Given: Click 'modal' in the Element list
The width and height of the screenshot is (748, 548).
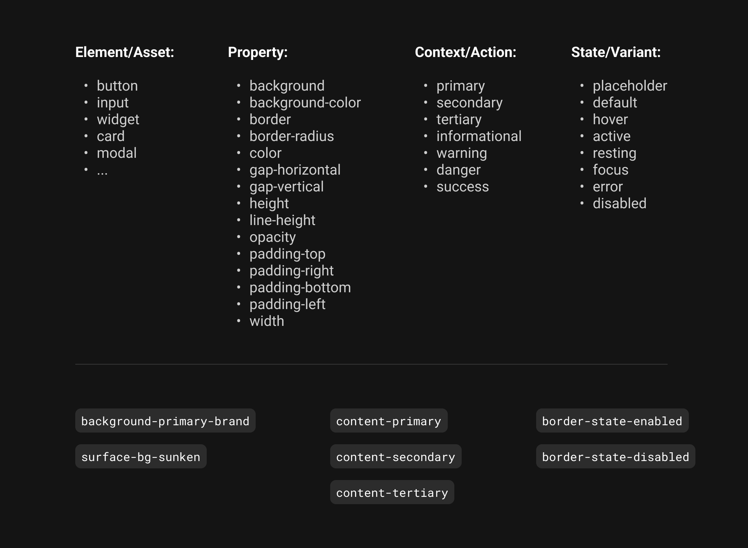Looking at the screenshot, I should (117, 153).
